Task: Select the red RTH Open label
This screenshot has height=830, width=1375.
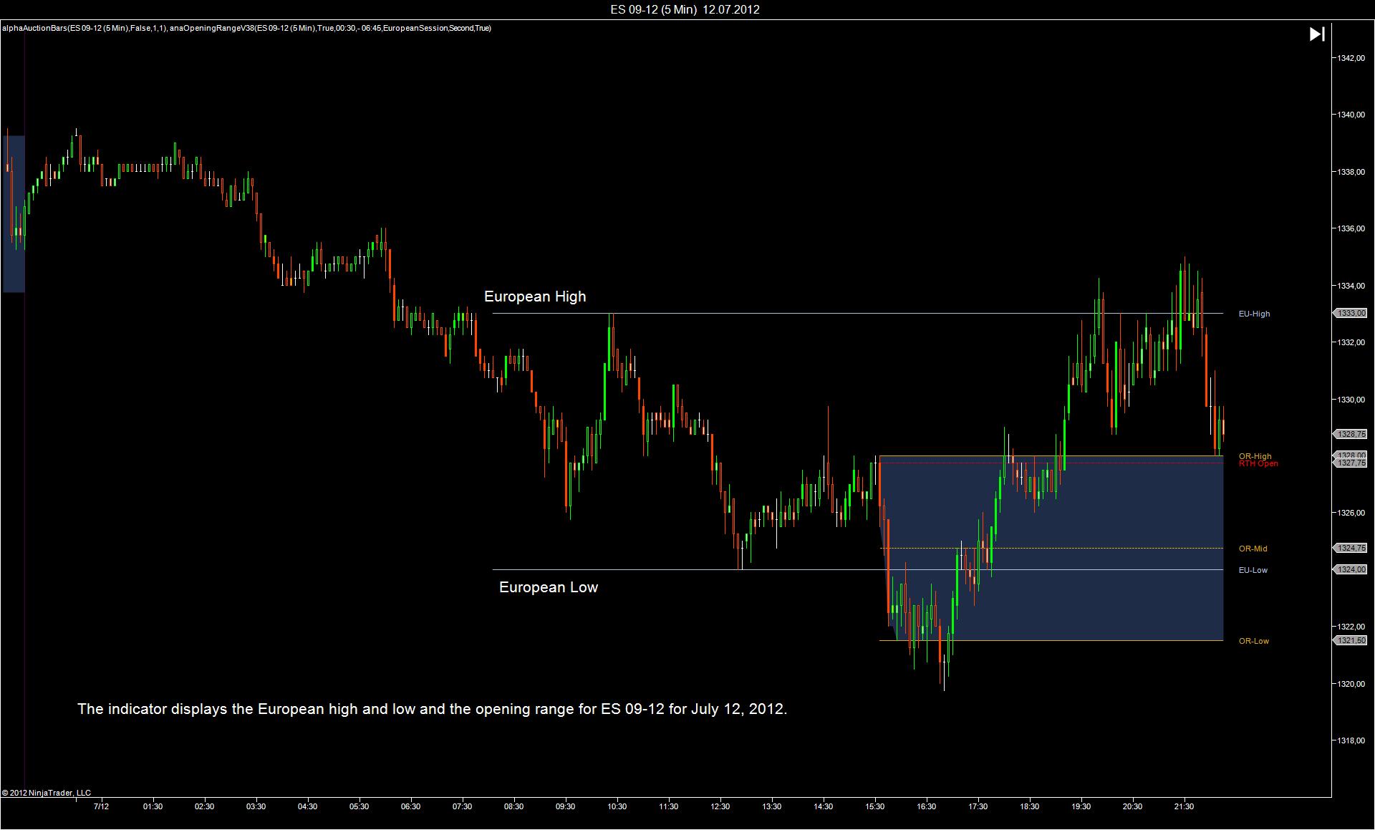Action: point(1258,464)
